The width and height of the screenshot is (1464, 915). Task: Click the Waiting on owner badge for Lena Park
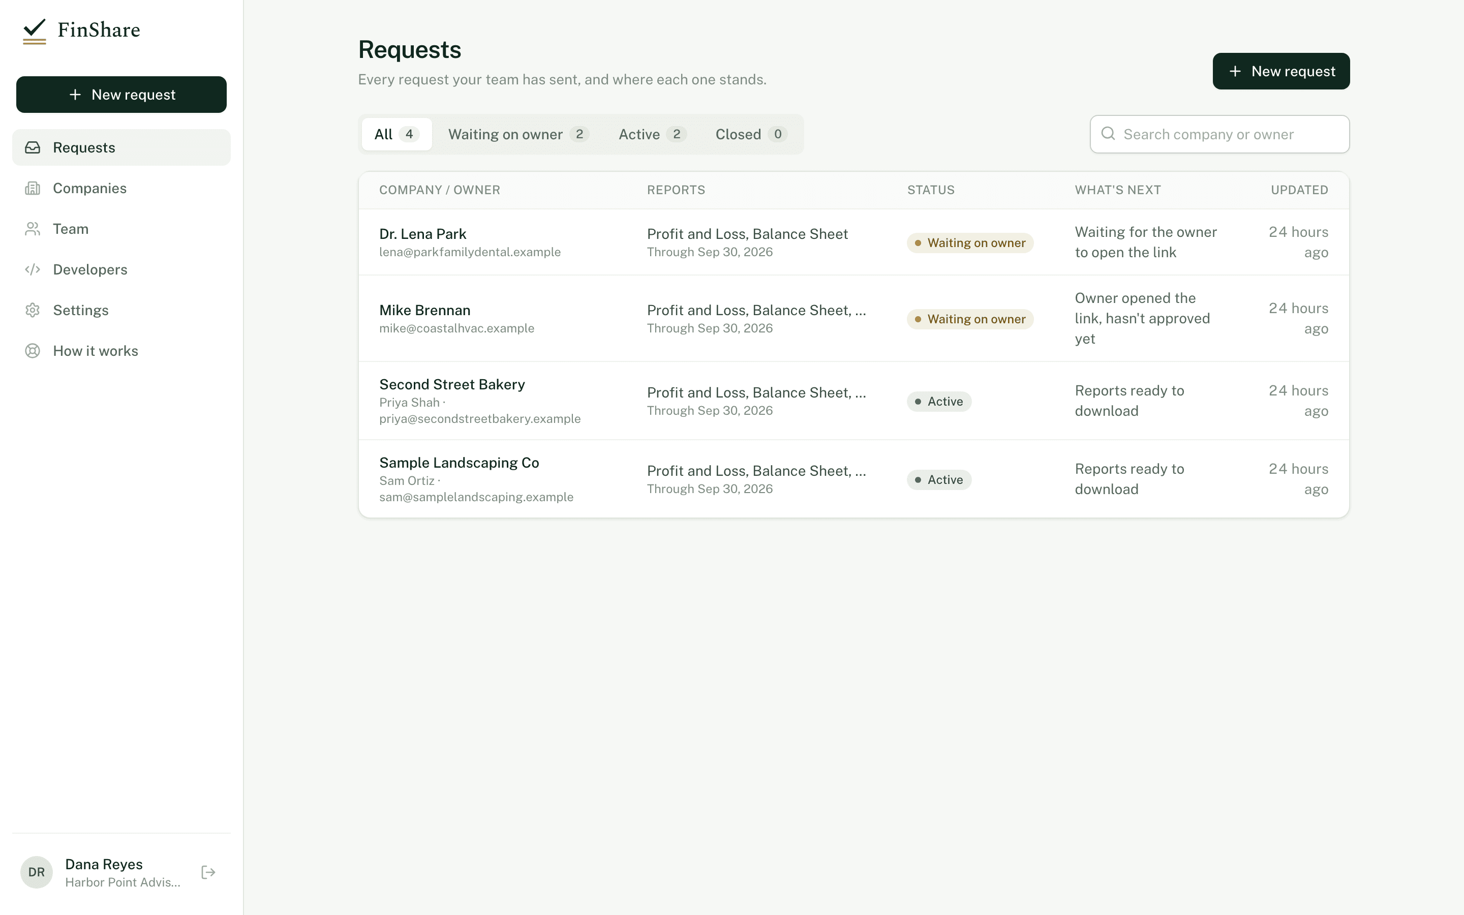pos(970,242)
